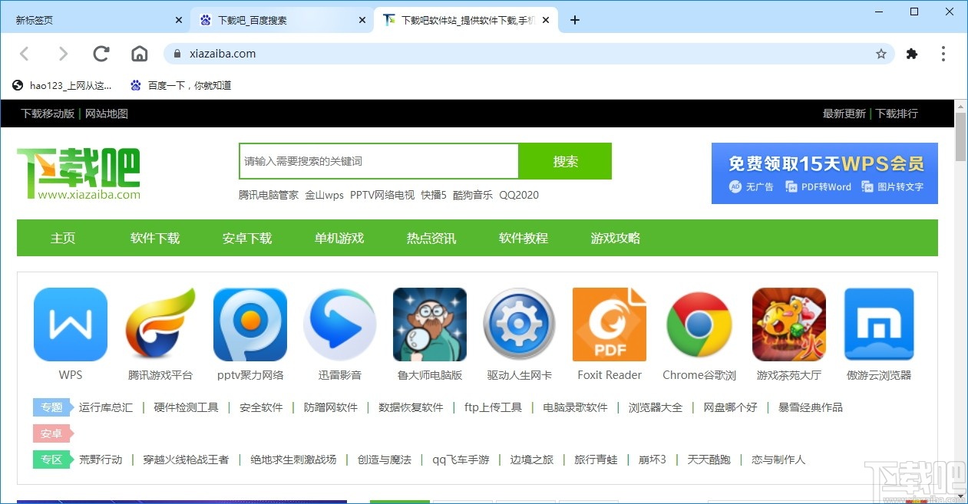This screenshot has width=968, height=504.
Task: Open the WPS download icon
Action: coord(70,324)
